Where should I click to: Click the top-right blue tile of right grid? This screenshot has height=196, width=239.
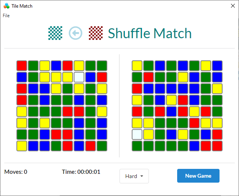pyautogui.click(x=217, y=66)
